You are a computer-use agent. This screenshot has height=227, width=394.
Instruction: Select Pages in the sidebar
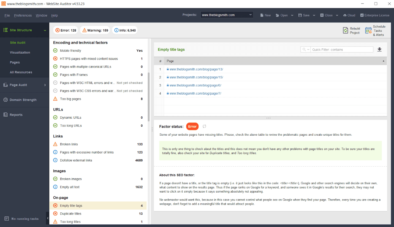[15, 62]
